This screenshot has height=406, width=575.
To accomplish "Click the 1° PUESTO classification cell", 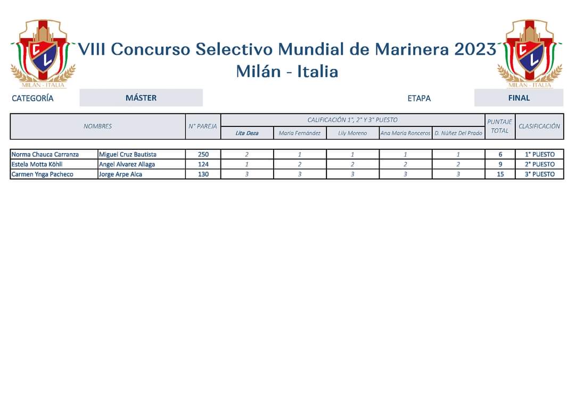I will tap(539, 155).
